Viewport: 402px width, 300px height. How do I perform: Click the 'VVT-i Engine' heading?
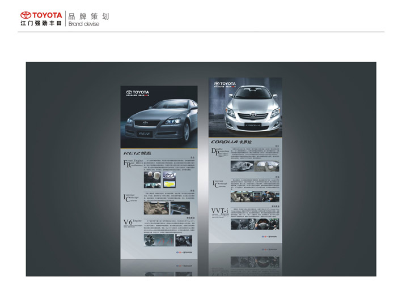tap(220, 212)
